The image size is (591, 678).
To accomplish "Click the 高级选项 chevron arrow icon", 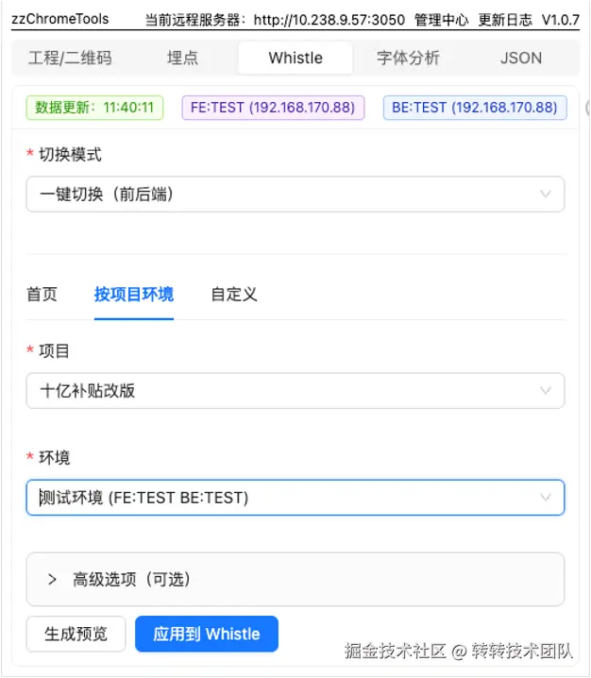I will pyautogui.click(x=53, y=579).
